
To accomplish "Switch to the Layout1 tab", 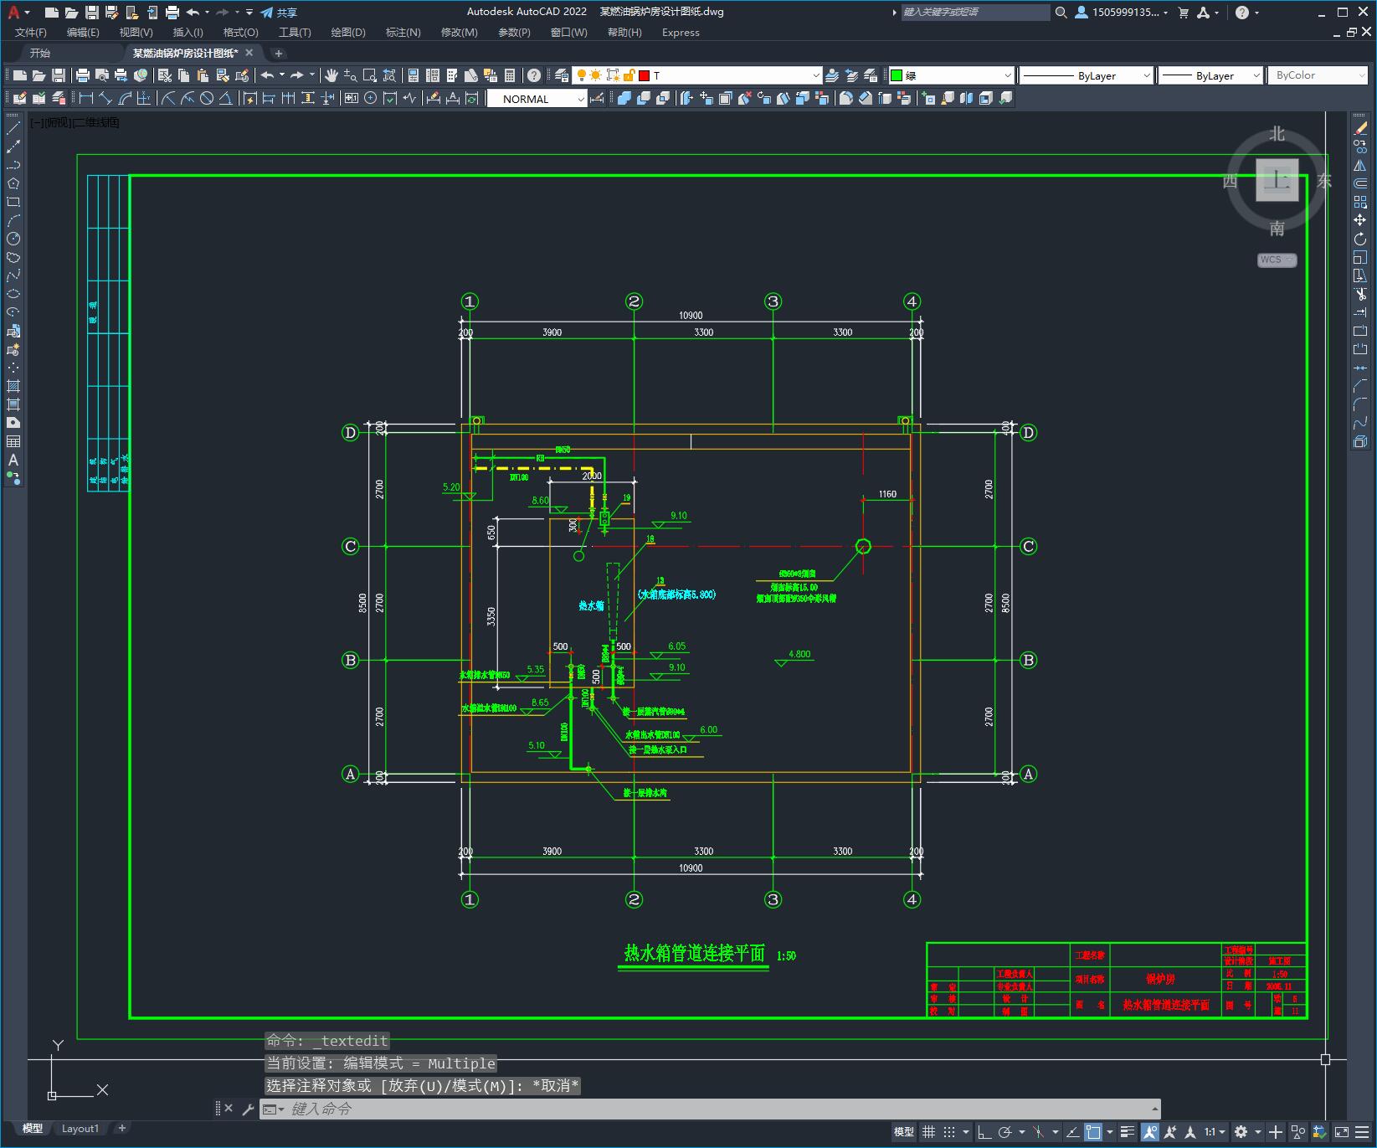I will (80, 1128).
